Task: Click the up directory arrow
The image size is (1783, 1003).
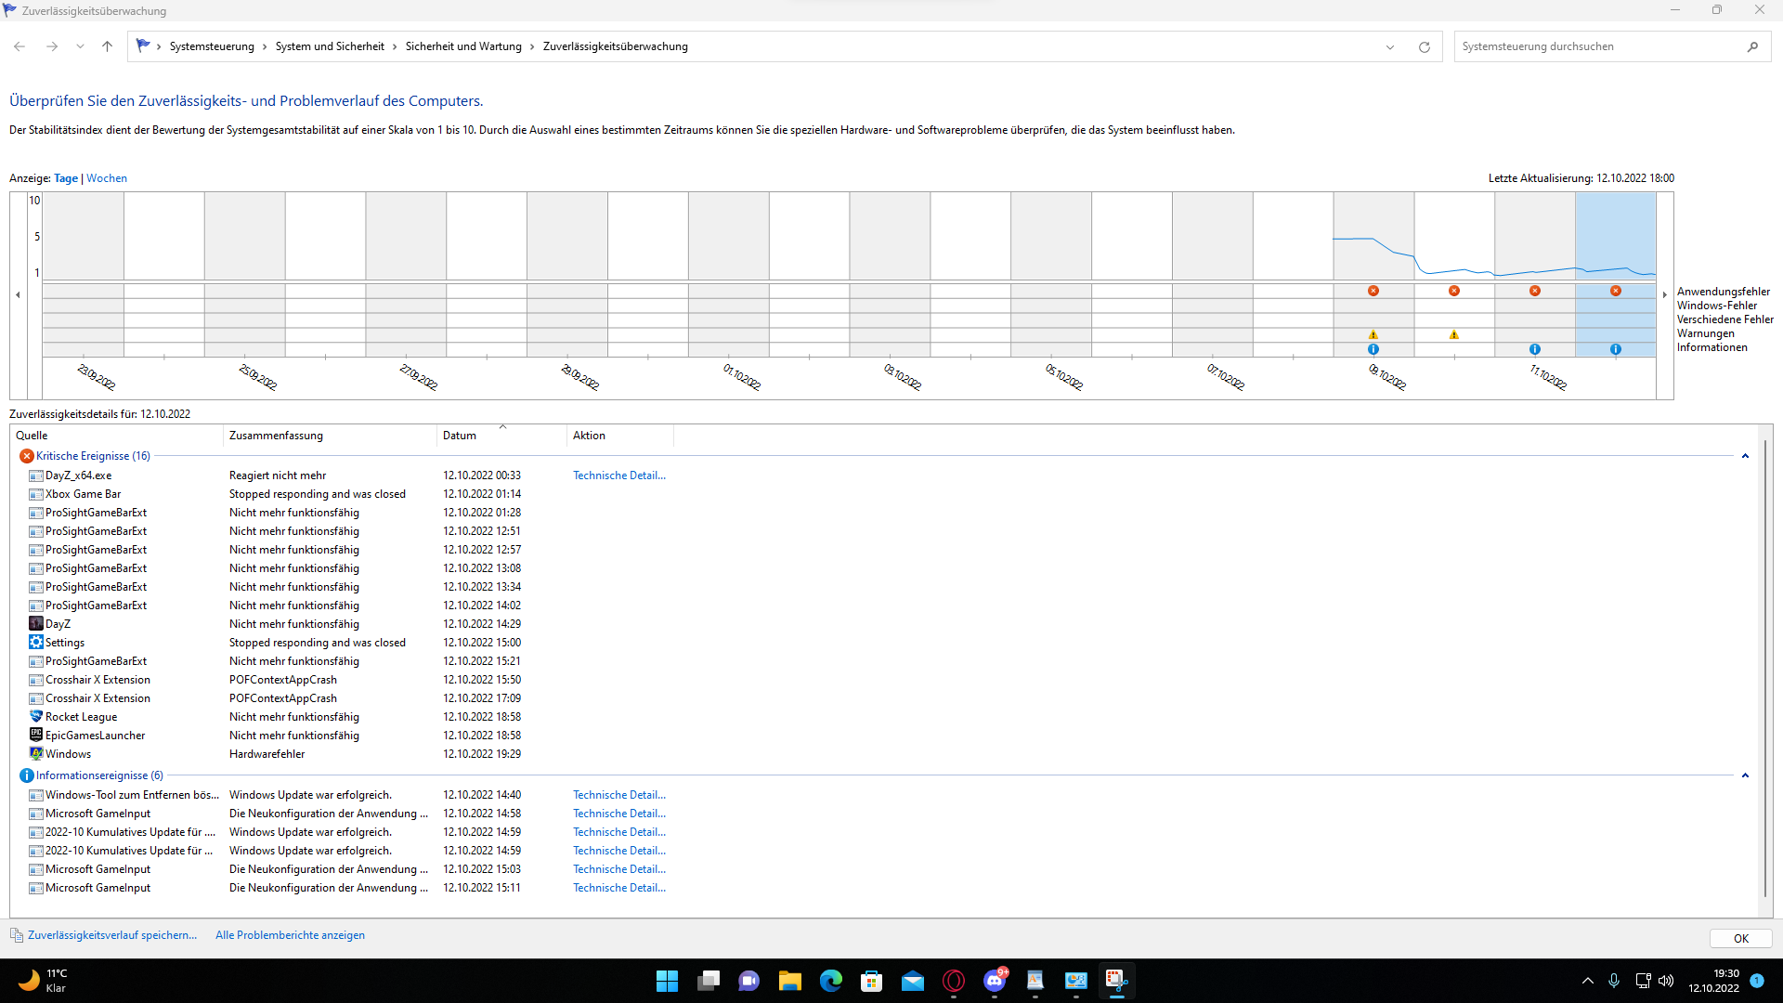Action: 107,46
